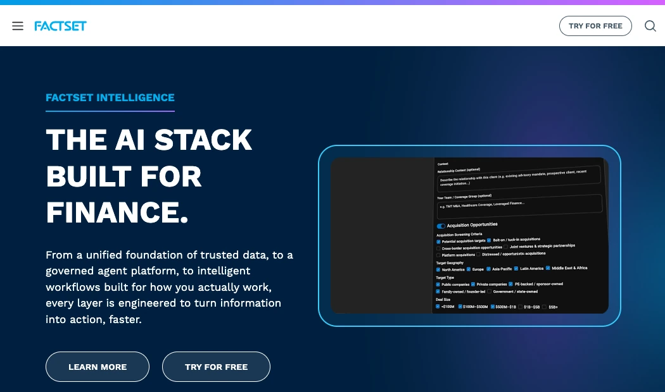Uncheck the Europe geography checkbox
The image size is (665, 392).
[469, 269]
